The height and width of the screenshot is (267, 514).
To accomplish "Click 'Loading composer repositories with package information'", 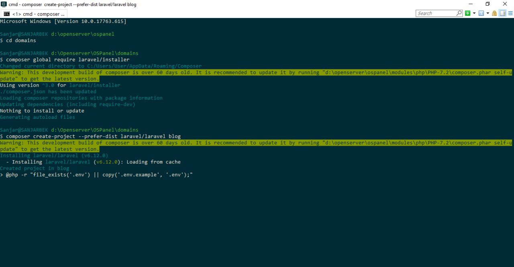I will pyautogui.click(x=81, y=98).
